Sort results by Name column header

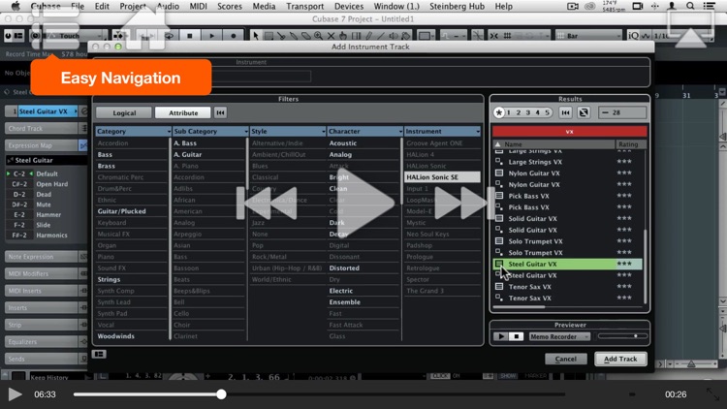coord(554,144)
